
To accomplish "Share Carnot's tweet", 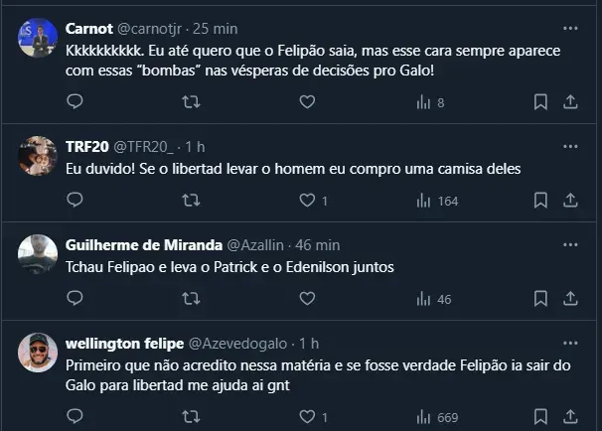I will 571,101.
